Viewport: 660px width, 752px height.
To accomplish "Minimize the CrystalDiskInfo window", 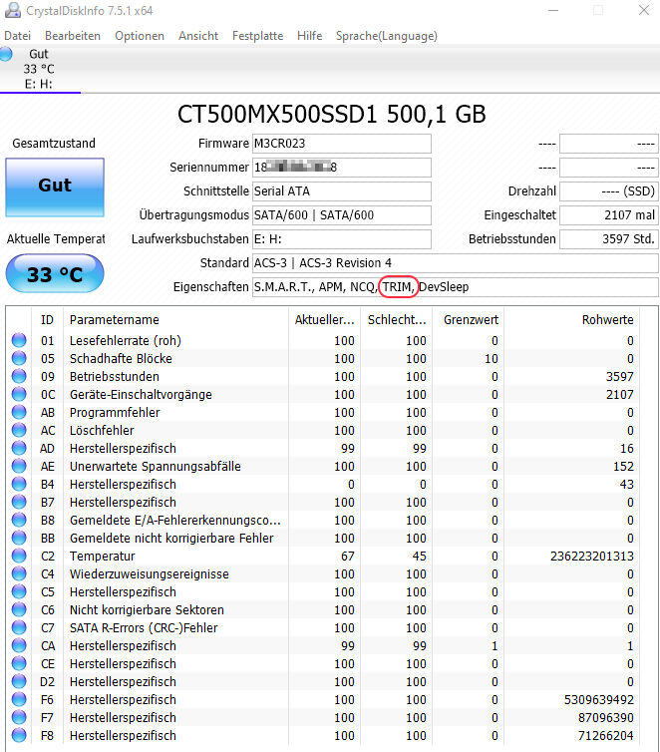I will coord(553,11).
